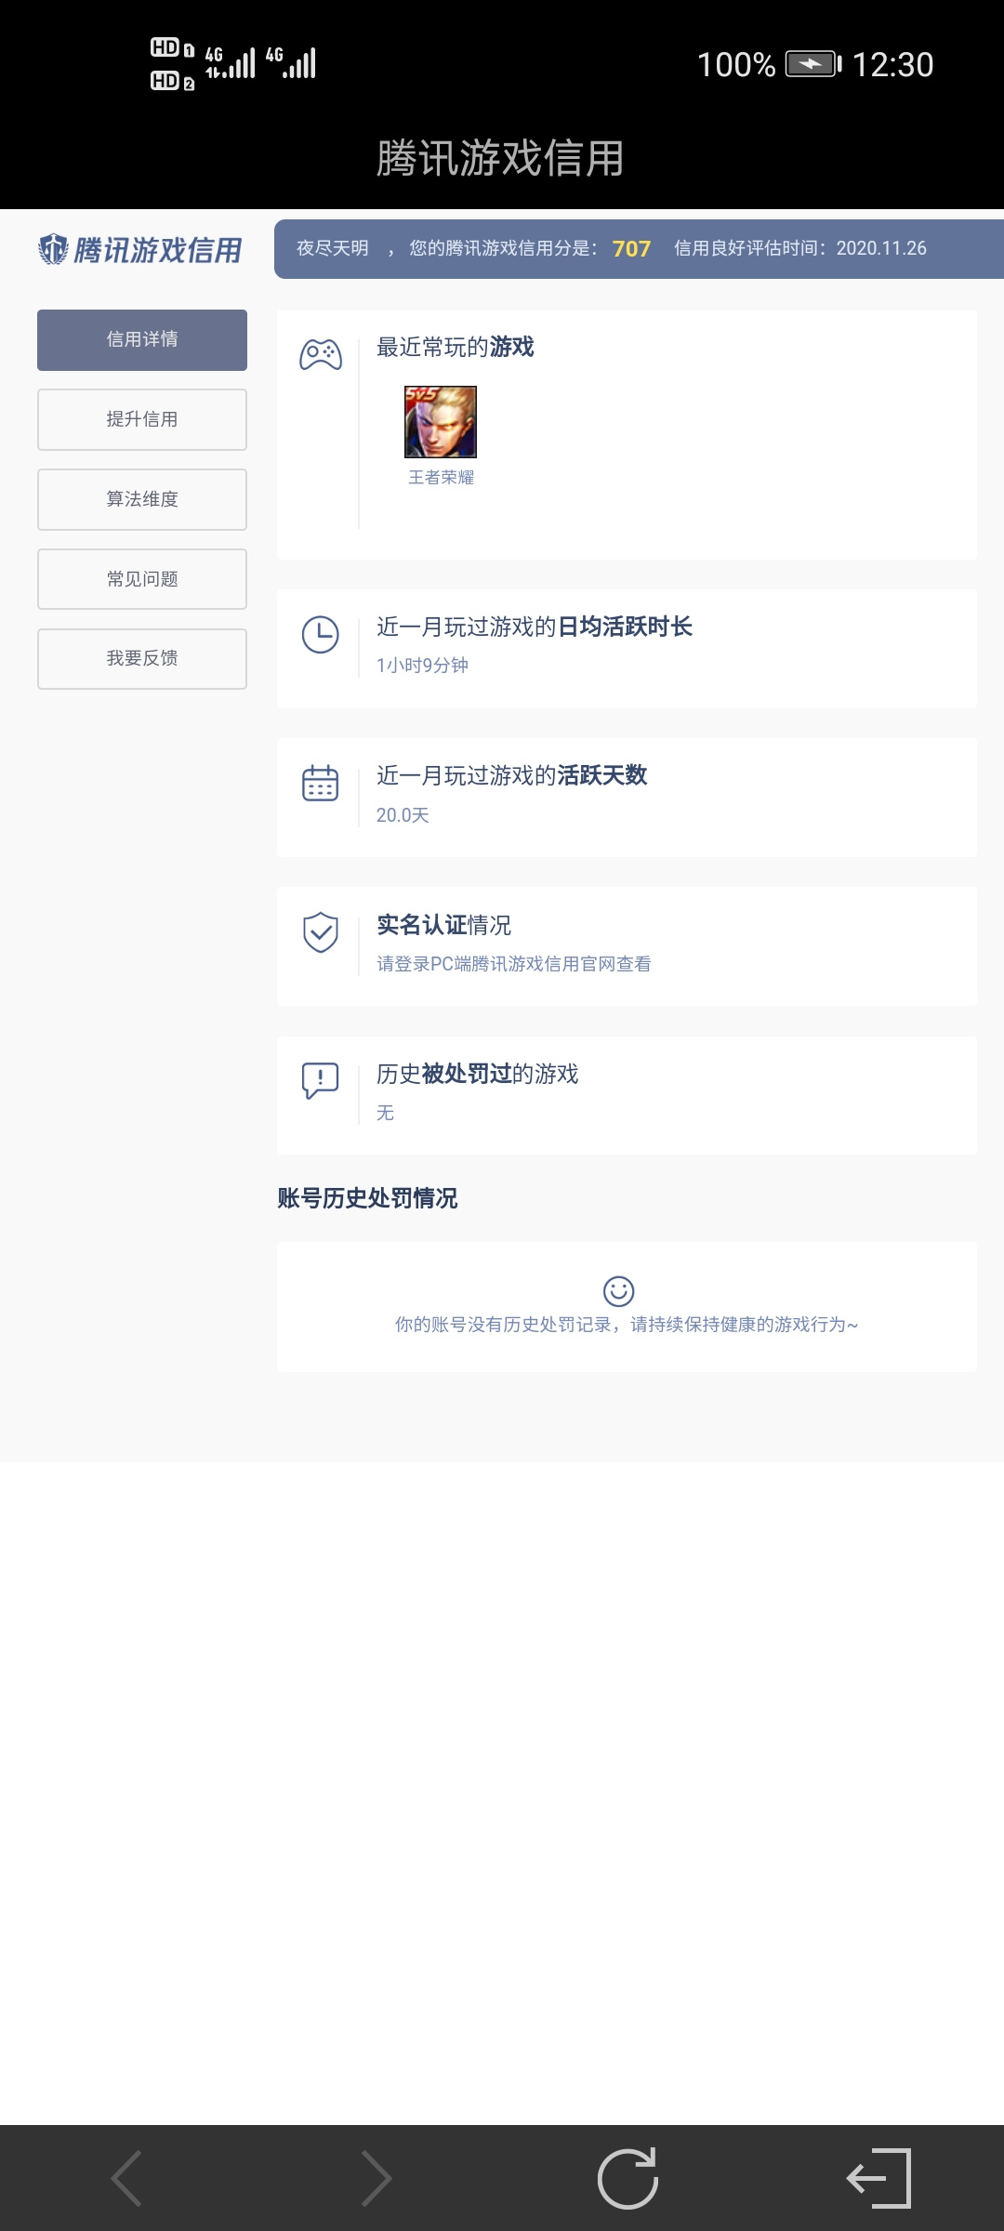Tap the 近一月玩过游戏的活跃天数 heading

coord(512,775)
